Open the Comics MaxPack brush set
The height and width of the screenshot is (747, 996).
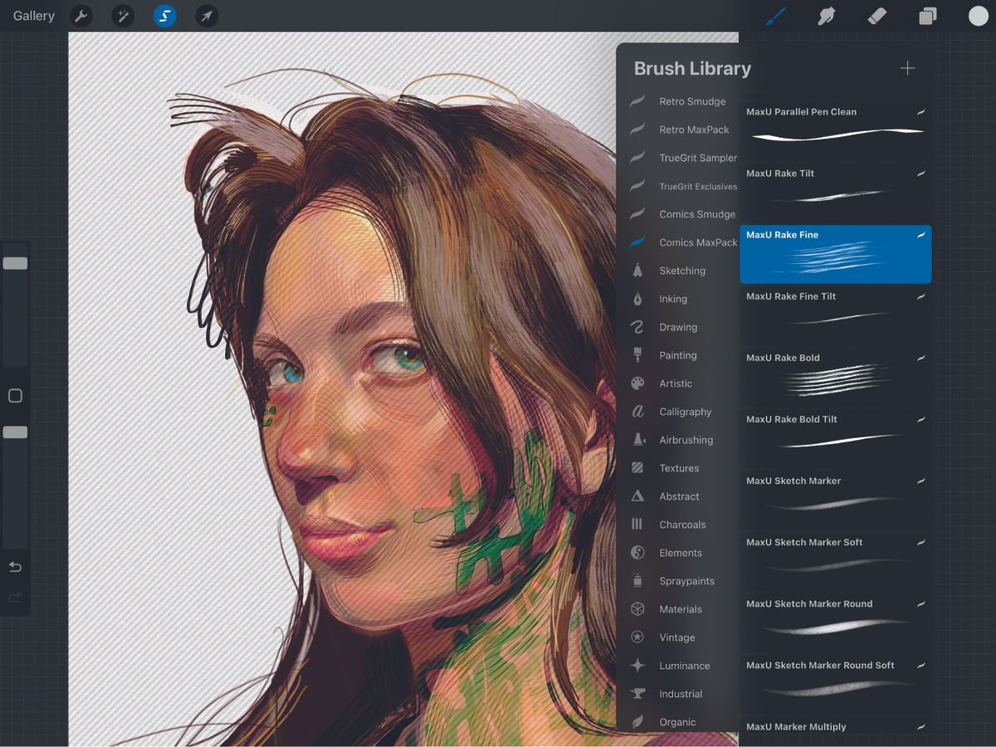pyautogui.click(x=699, y=242)
